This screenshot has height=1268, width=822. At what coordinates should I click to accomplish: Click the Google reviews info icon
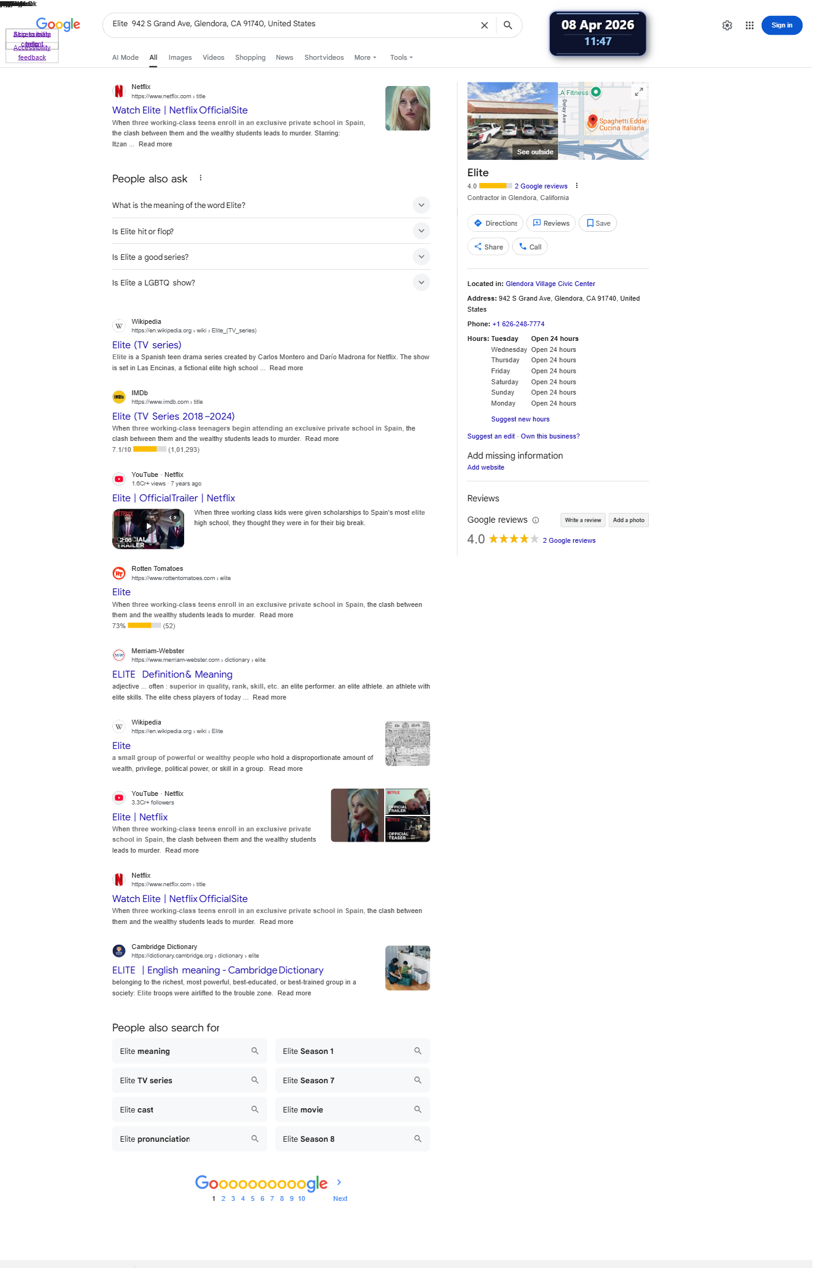coord(535,520)
